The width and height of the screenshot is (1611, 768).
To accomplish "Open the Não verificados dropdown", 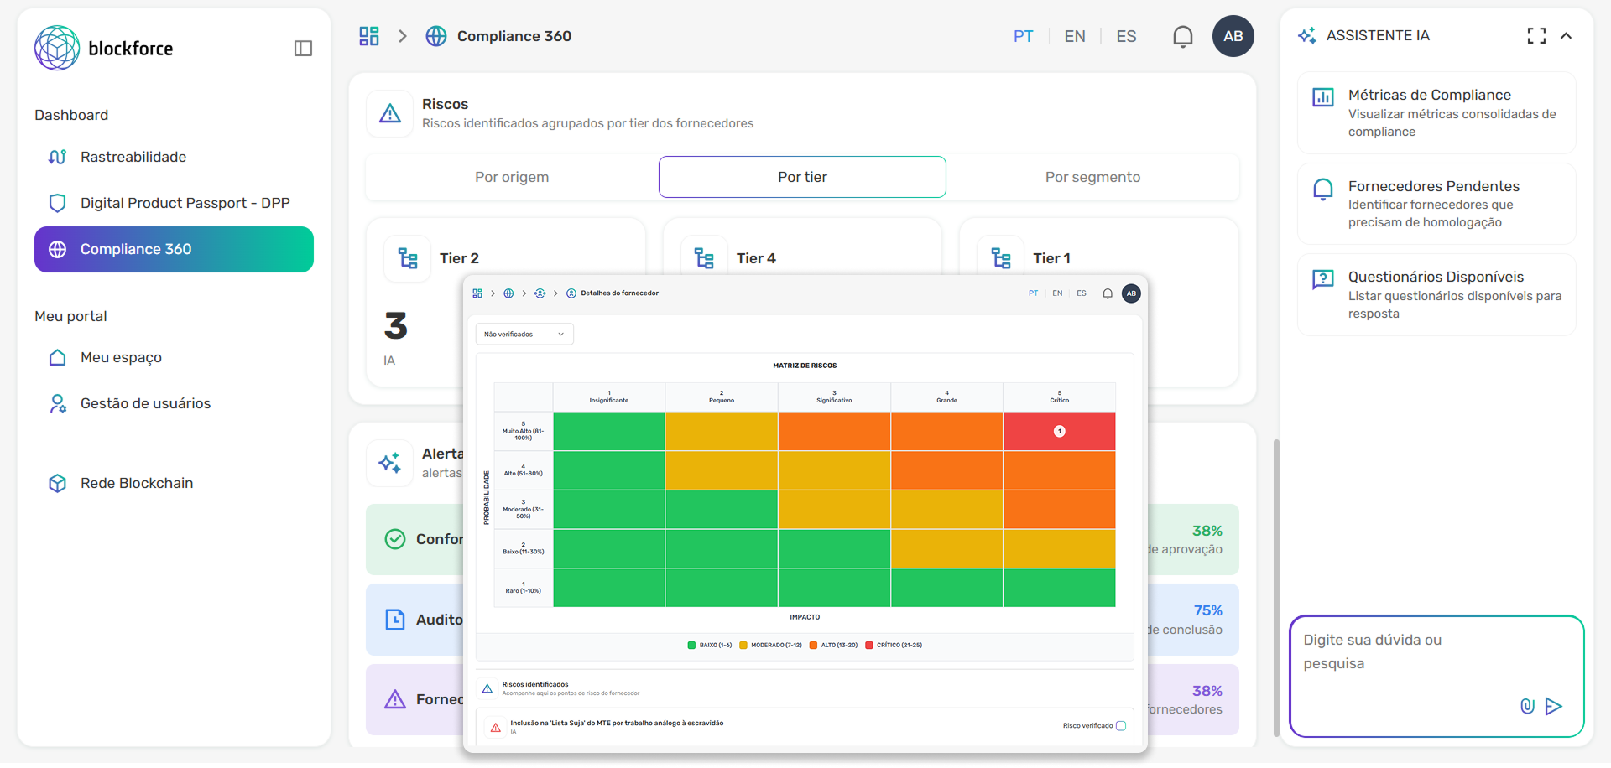I will pyautogui.click(x=524, y=335).
